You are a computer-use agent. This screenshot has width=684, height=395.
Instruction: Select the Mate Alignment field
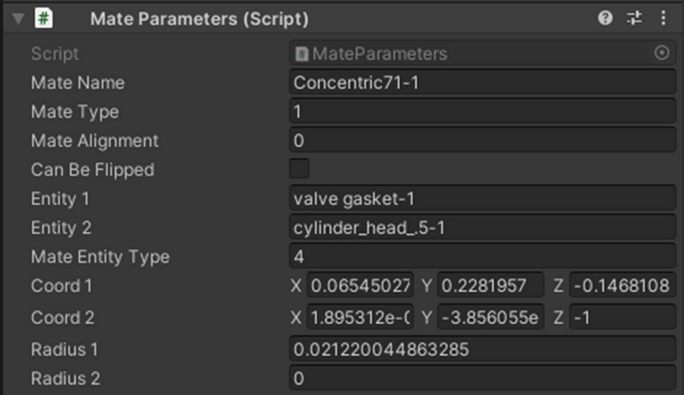point(482,141)
